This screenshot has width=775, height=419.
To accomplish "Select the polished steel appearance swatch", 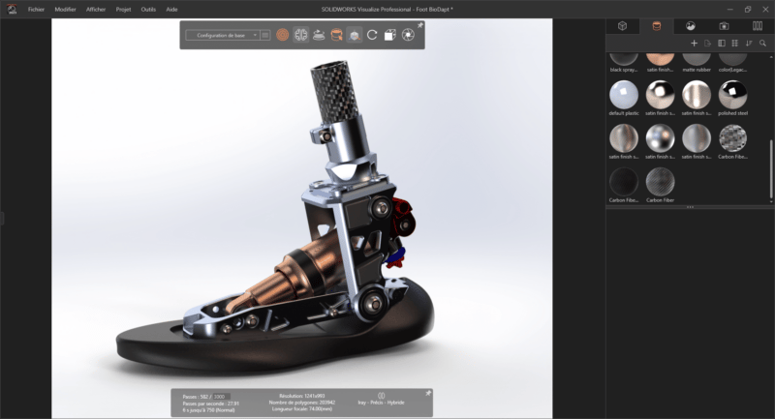I will pyautogui.click(x=732, y=98).
